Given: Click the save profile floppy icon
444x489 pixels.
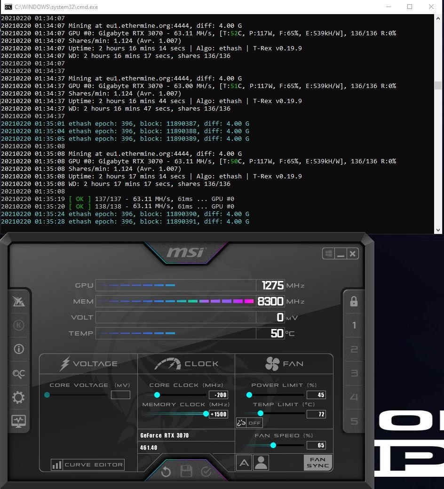Looking at the screenshot, I should tap(186, 472).
